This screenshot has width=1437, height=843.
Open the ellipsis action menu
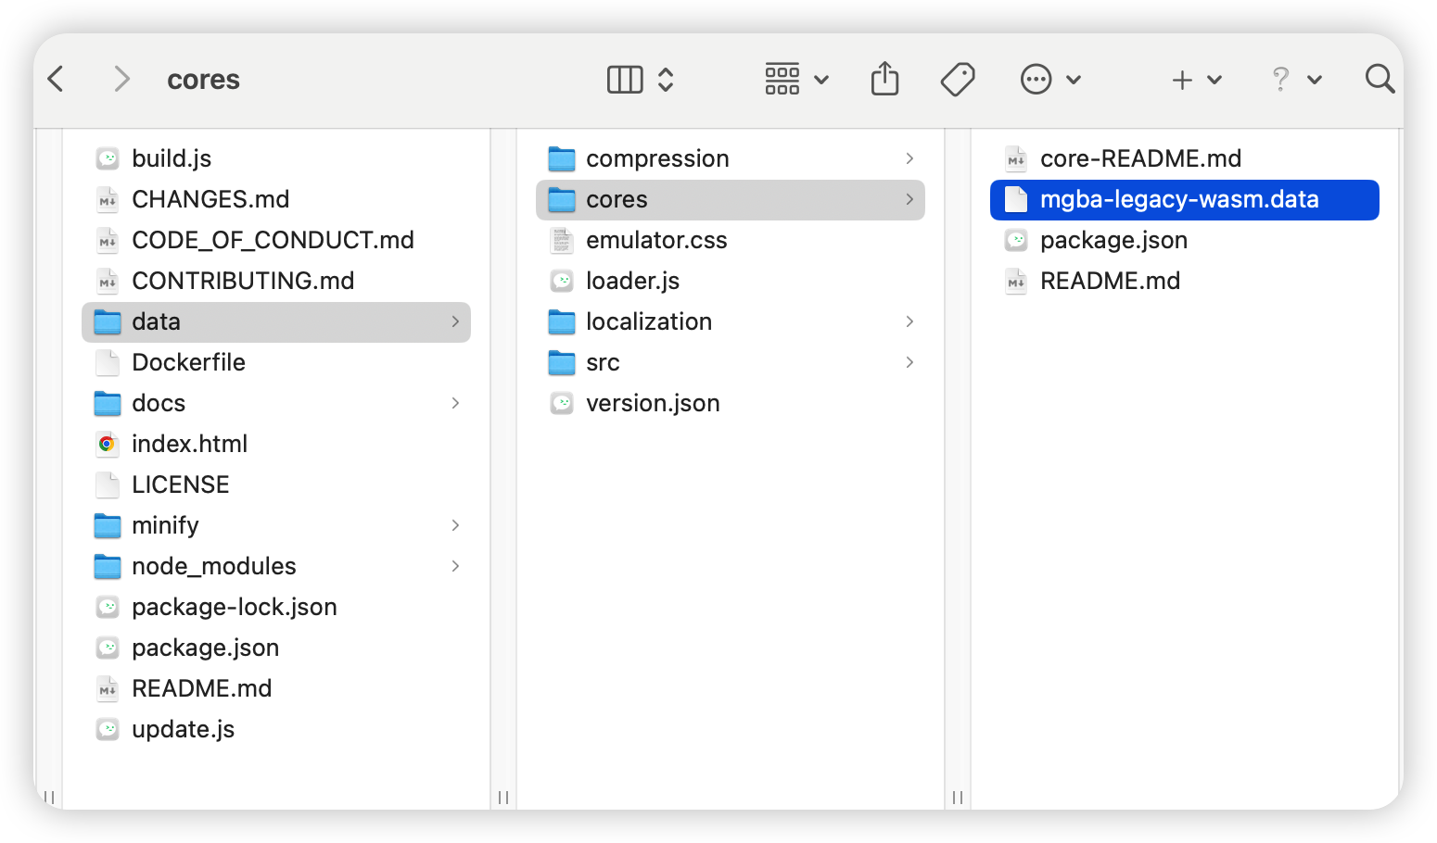pos(1049,80)
